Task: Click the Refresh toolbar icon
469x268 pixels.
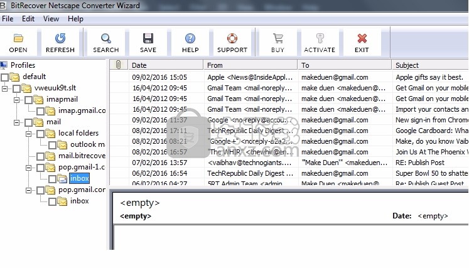Action: click(60, 38)
